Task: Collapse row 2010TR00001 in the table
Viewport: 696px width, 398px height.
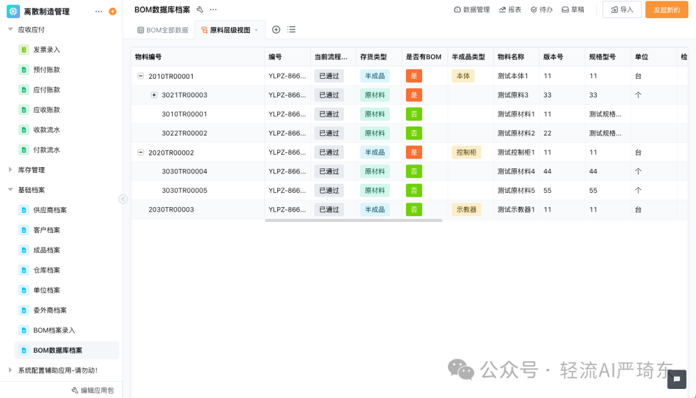Action: tap(140, 75)
